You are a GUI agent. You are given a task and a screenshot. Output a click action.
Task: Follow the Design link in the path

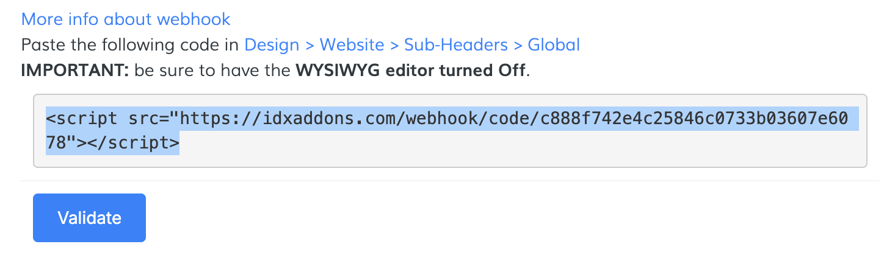pyautogui.click(x=272, y=45)
